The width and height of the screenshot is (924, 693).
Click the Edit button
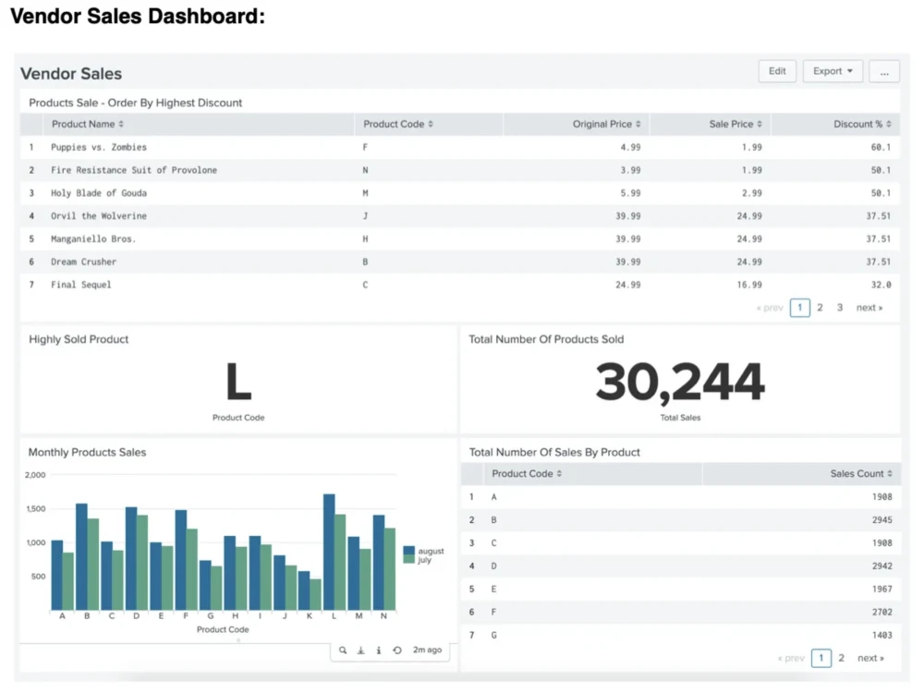tap(777, 70)
